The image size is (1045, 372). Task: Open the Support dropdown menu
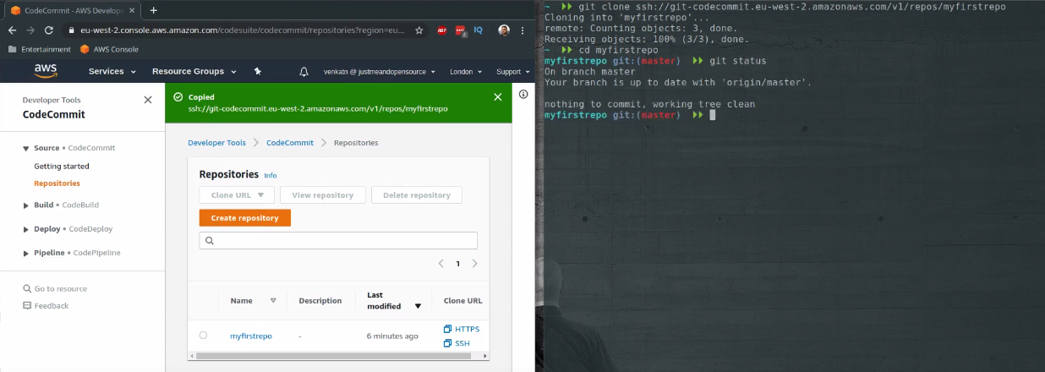(512, 72)
